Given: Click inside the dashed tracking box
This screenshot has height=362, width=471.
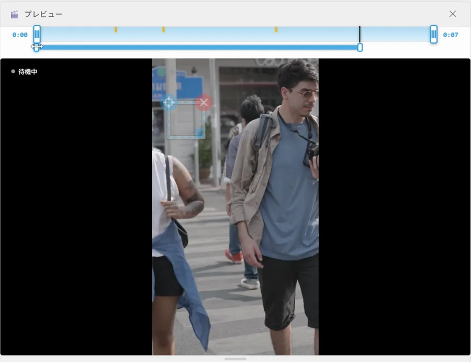Looking at the screenshot, I should pyautogui.click(x=186, y=120).
